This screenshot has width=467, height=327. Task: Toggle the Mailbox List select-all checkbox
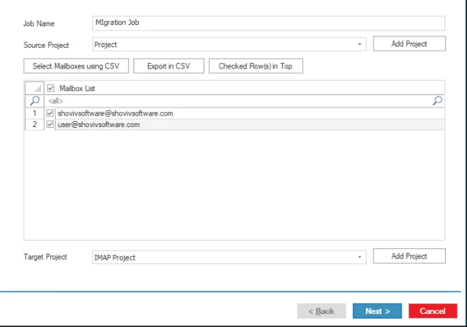click(x=50, y=88)
